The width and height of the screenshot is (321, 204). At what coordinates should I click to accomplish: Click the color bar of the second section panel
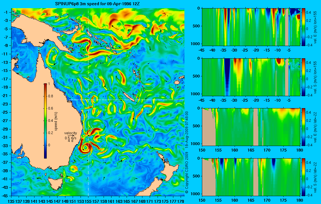click(303, 77)
